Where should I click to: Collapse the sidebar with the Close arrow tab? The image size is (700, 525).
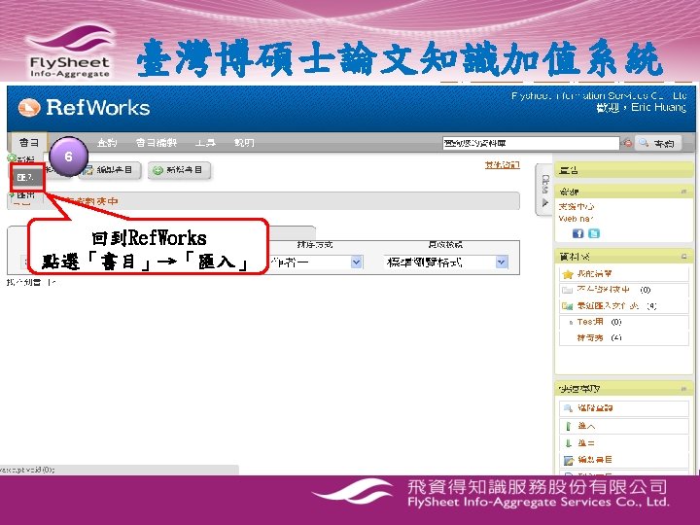click(544, 190)
